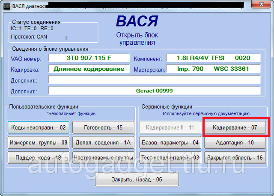The image size is (274, 196).
Task: Click the empty first Дополнит. field
Action: [x=155, y=80]
